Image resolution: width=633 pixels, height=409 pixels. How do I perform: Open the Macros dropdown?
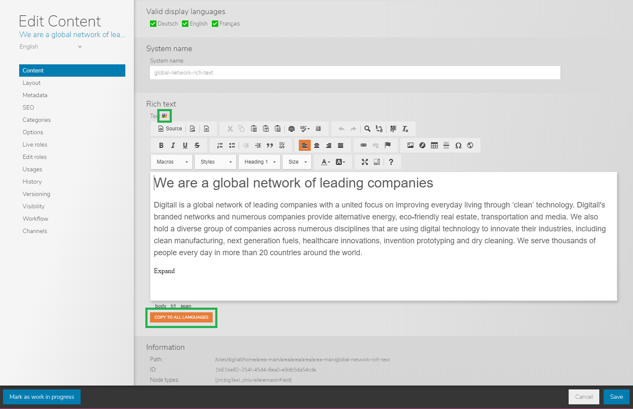point(172,162)
